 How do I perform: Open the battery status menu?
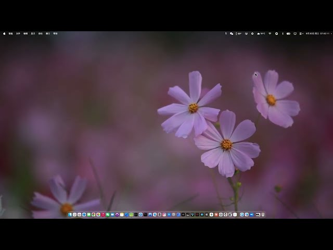288,33
